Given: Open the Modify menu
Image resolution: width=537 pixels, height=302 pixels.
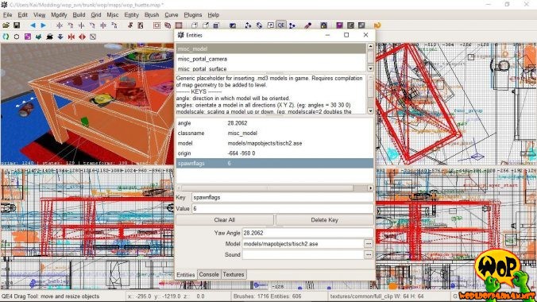Looking at the screenshot, I should click(59, 15).
